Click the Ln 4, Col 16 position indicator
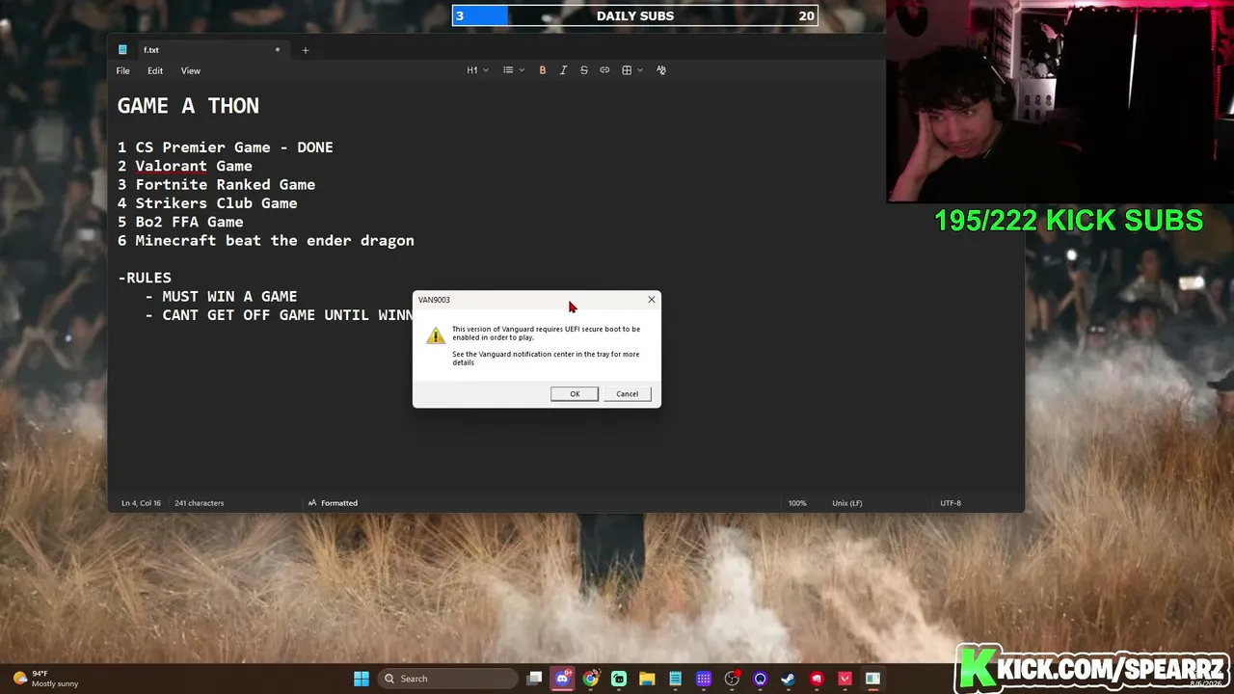Image resolution: width=1234 pixels, height=694 pixels. (x=141, y=503)
